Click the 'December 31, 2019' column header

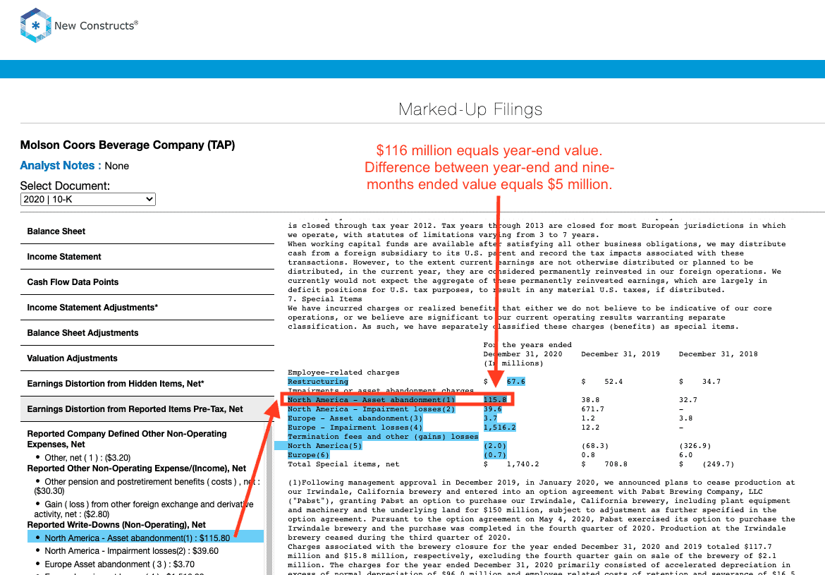pyautogui.click(x=621, y=354)
